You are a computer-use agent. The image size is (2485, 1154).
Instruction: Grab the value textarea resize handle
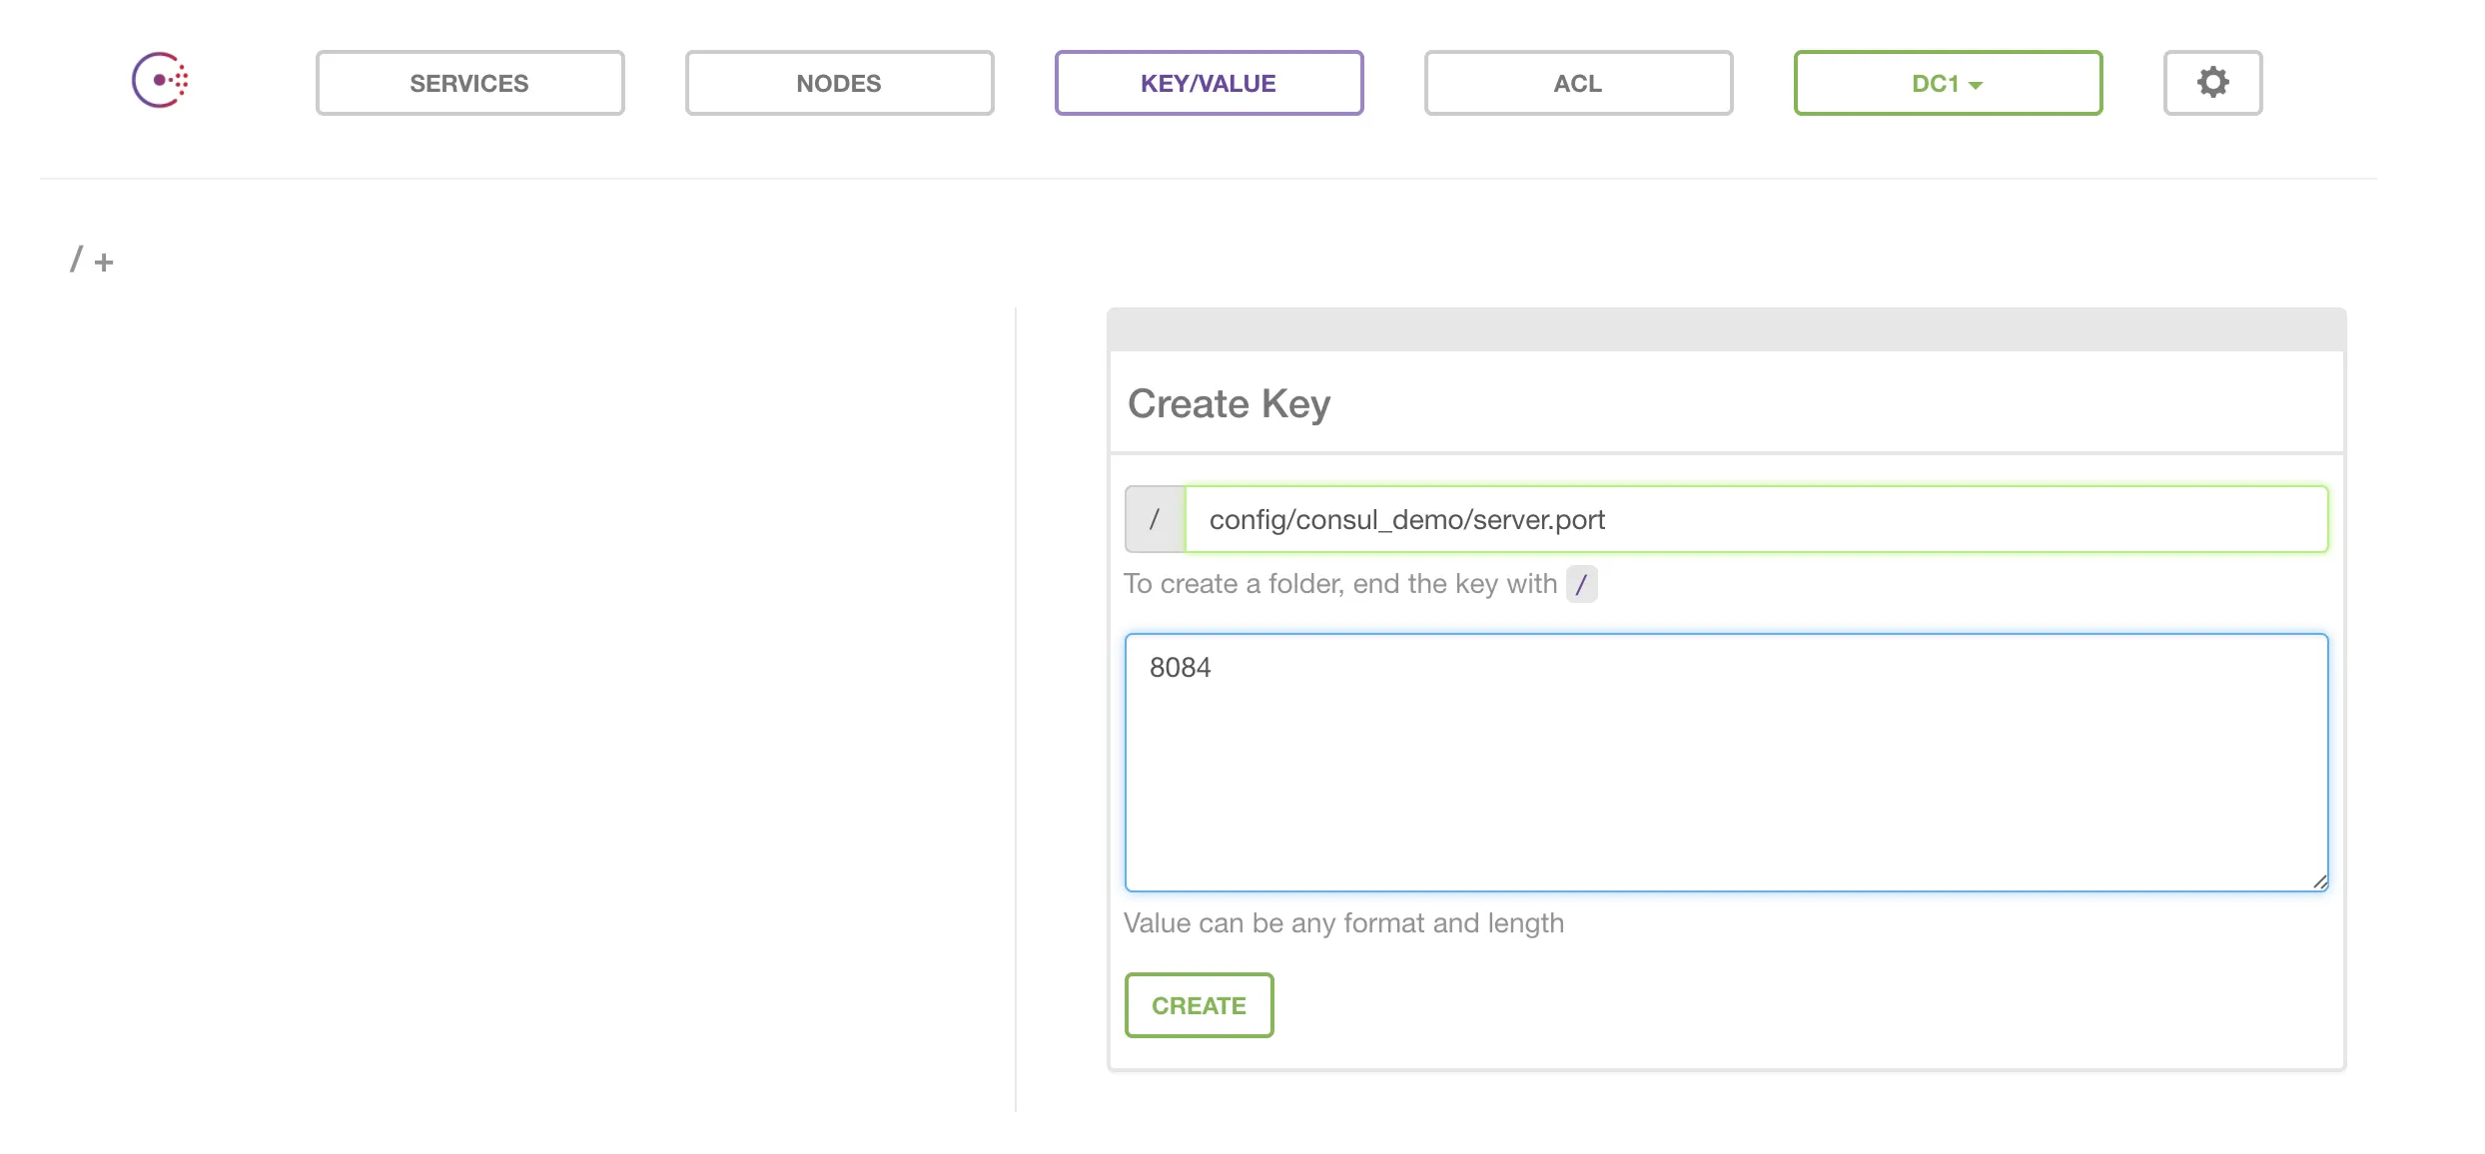[x=2319, y=882]
